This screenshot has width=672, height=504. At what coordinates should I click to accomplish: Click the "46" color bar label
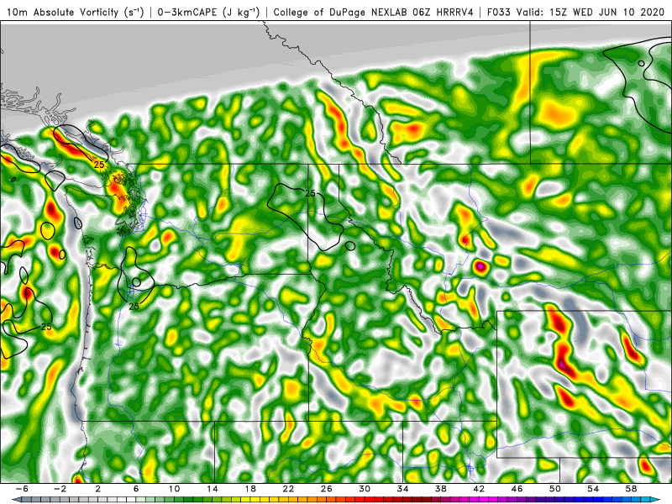[517, 489]
